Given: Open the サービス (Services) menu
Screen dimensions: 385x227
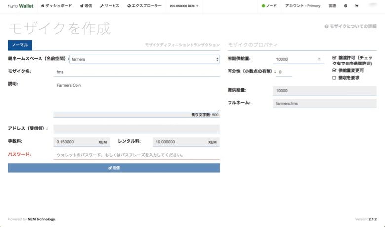Looking at the screenshot, I should pyautogui.click(x=110, y=6).
